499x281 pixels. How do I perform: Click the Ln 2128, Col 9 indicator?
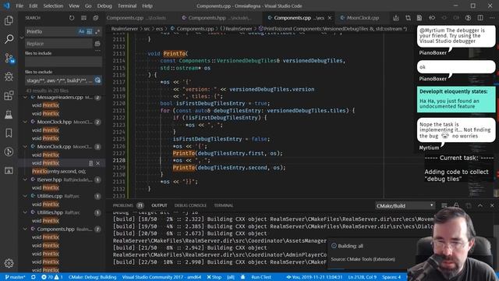362,277
